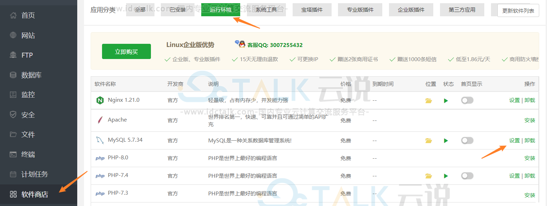547x206 pixels.
Task: Click the 计划任务 calendar icon
Action: click(13, 174)
